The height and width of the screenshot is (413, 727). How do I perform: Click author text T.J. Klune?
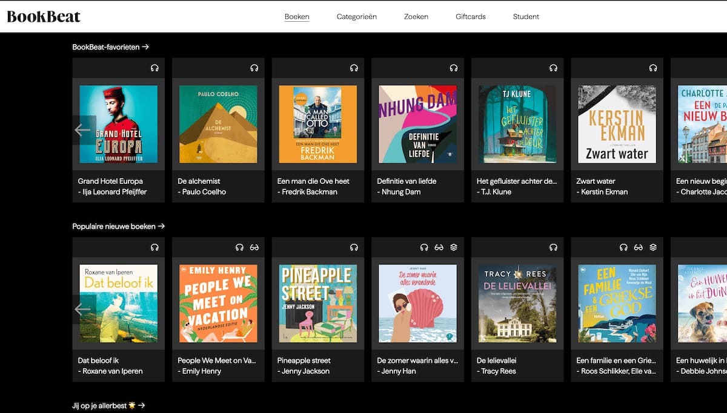click(x=496, y=192)
